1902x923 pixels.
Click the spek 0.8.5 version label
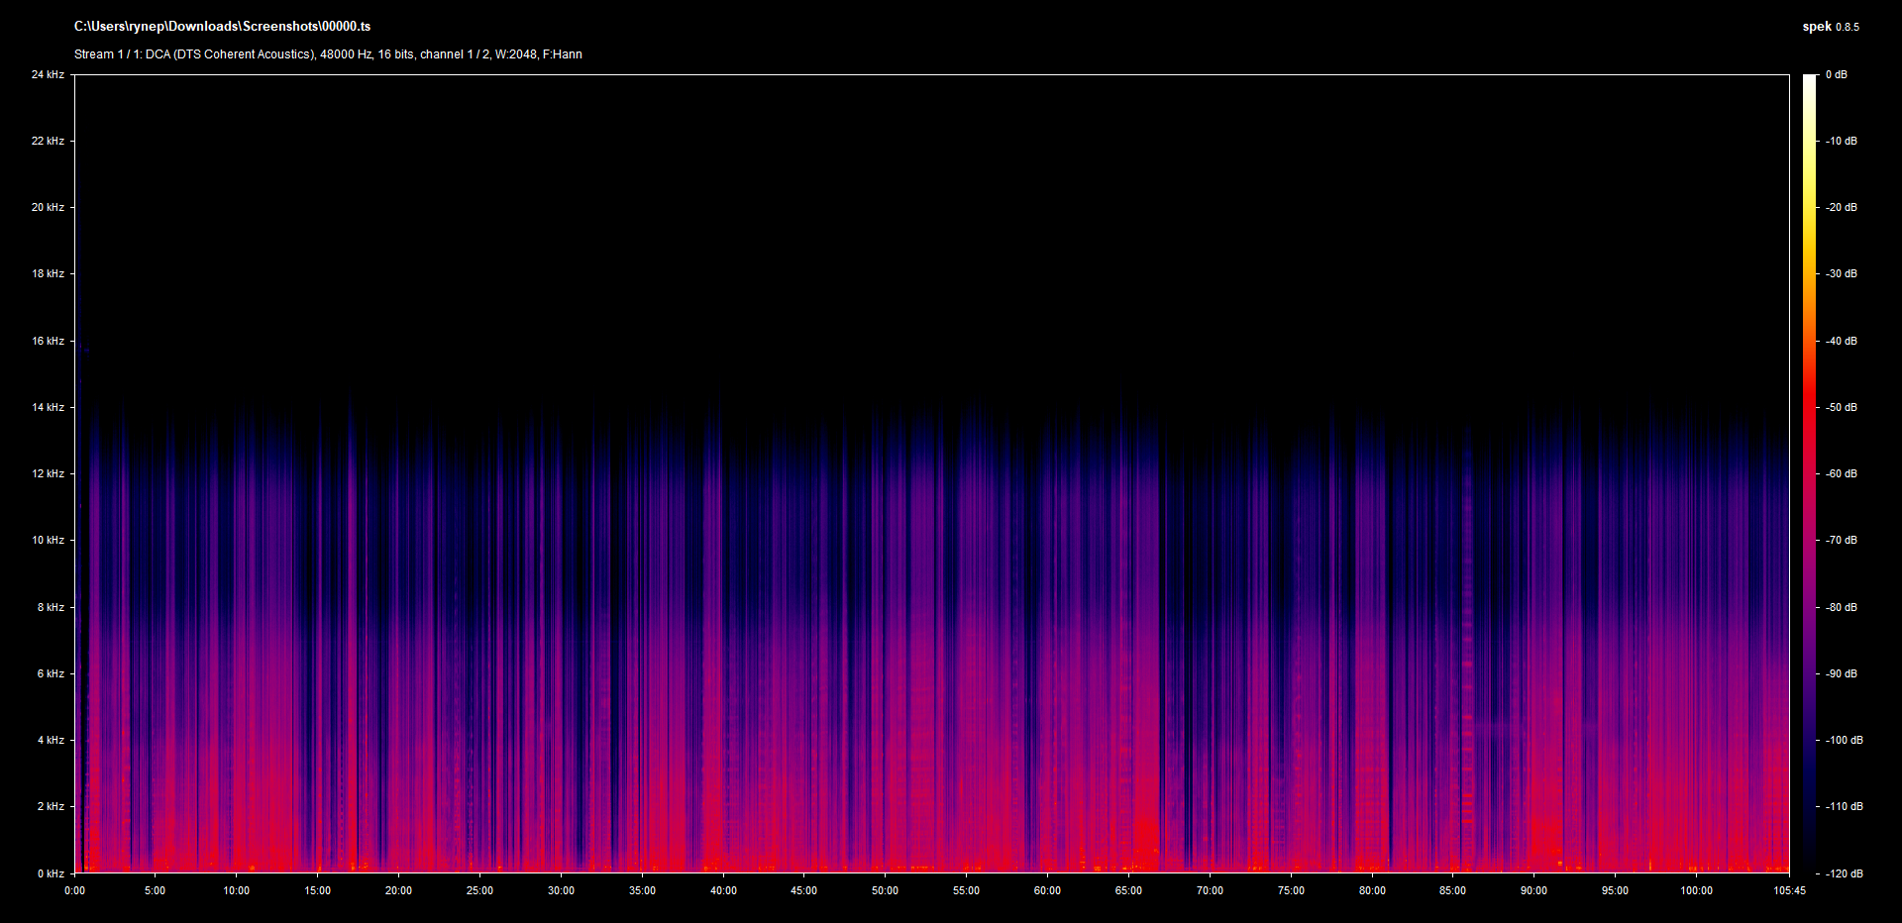coord(1830,27)
